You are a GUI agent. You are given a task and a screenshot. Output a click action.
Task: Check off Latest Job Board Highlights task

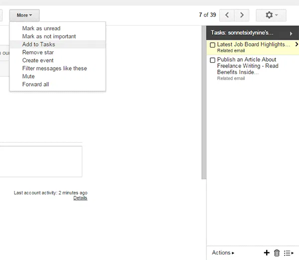click(x=213, y=45)
